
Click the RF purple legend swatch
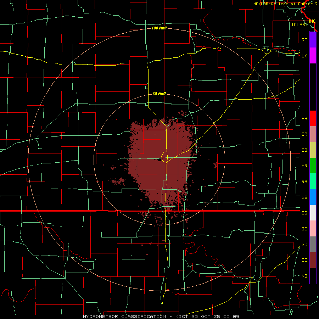(x=313, y=40)
